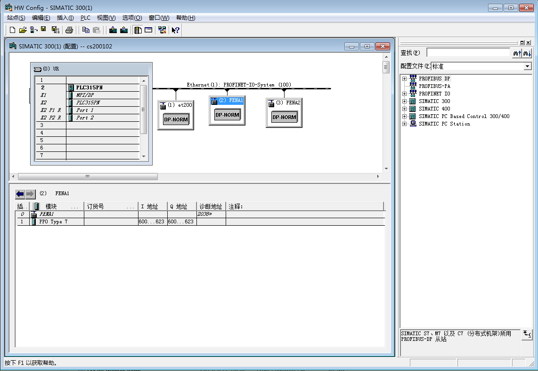The width and height of the screenshot is (538, 371).
Task: Expand the PROFIBUS DP catalog node
Action: click(404, 79)
